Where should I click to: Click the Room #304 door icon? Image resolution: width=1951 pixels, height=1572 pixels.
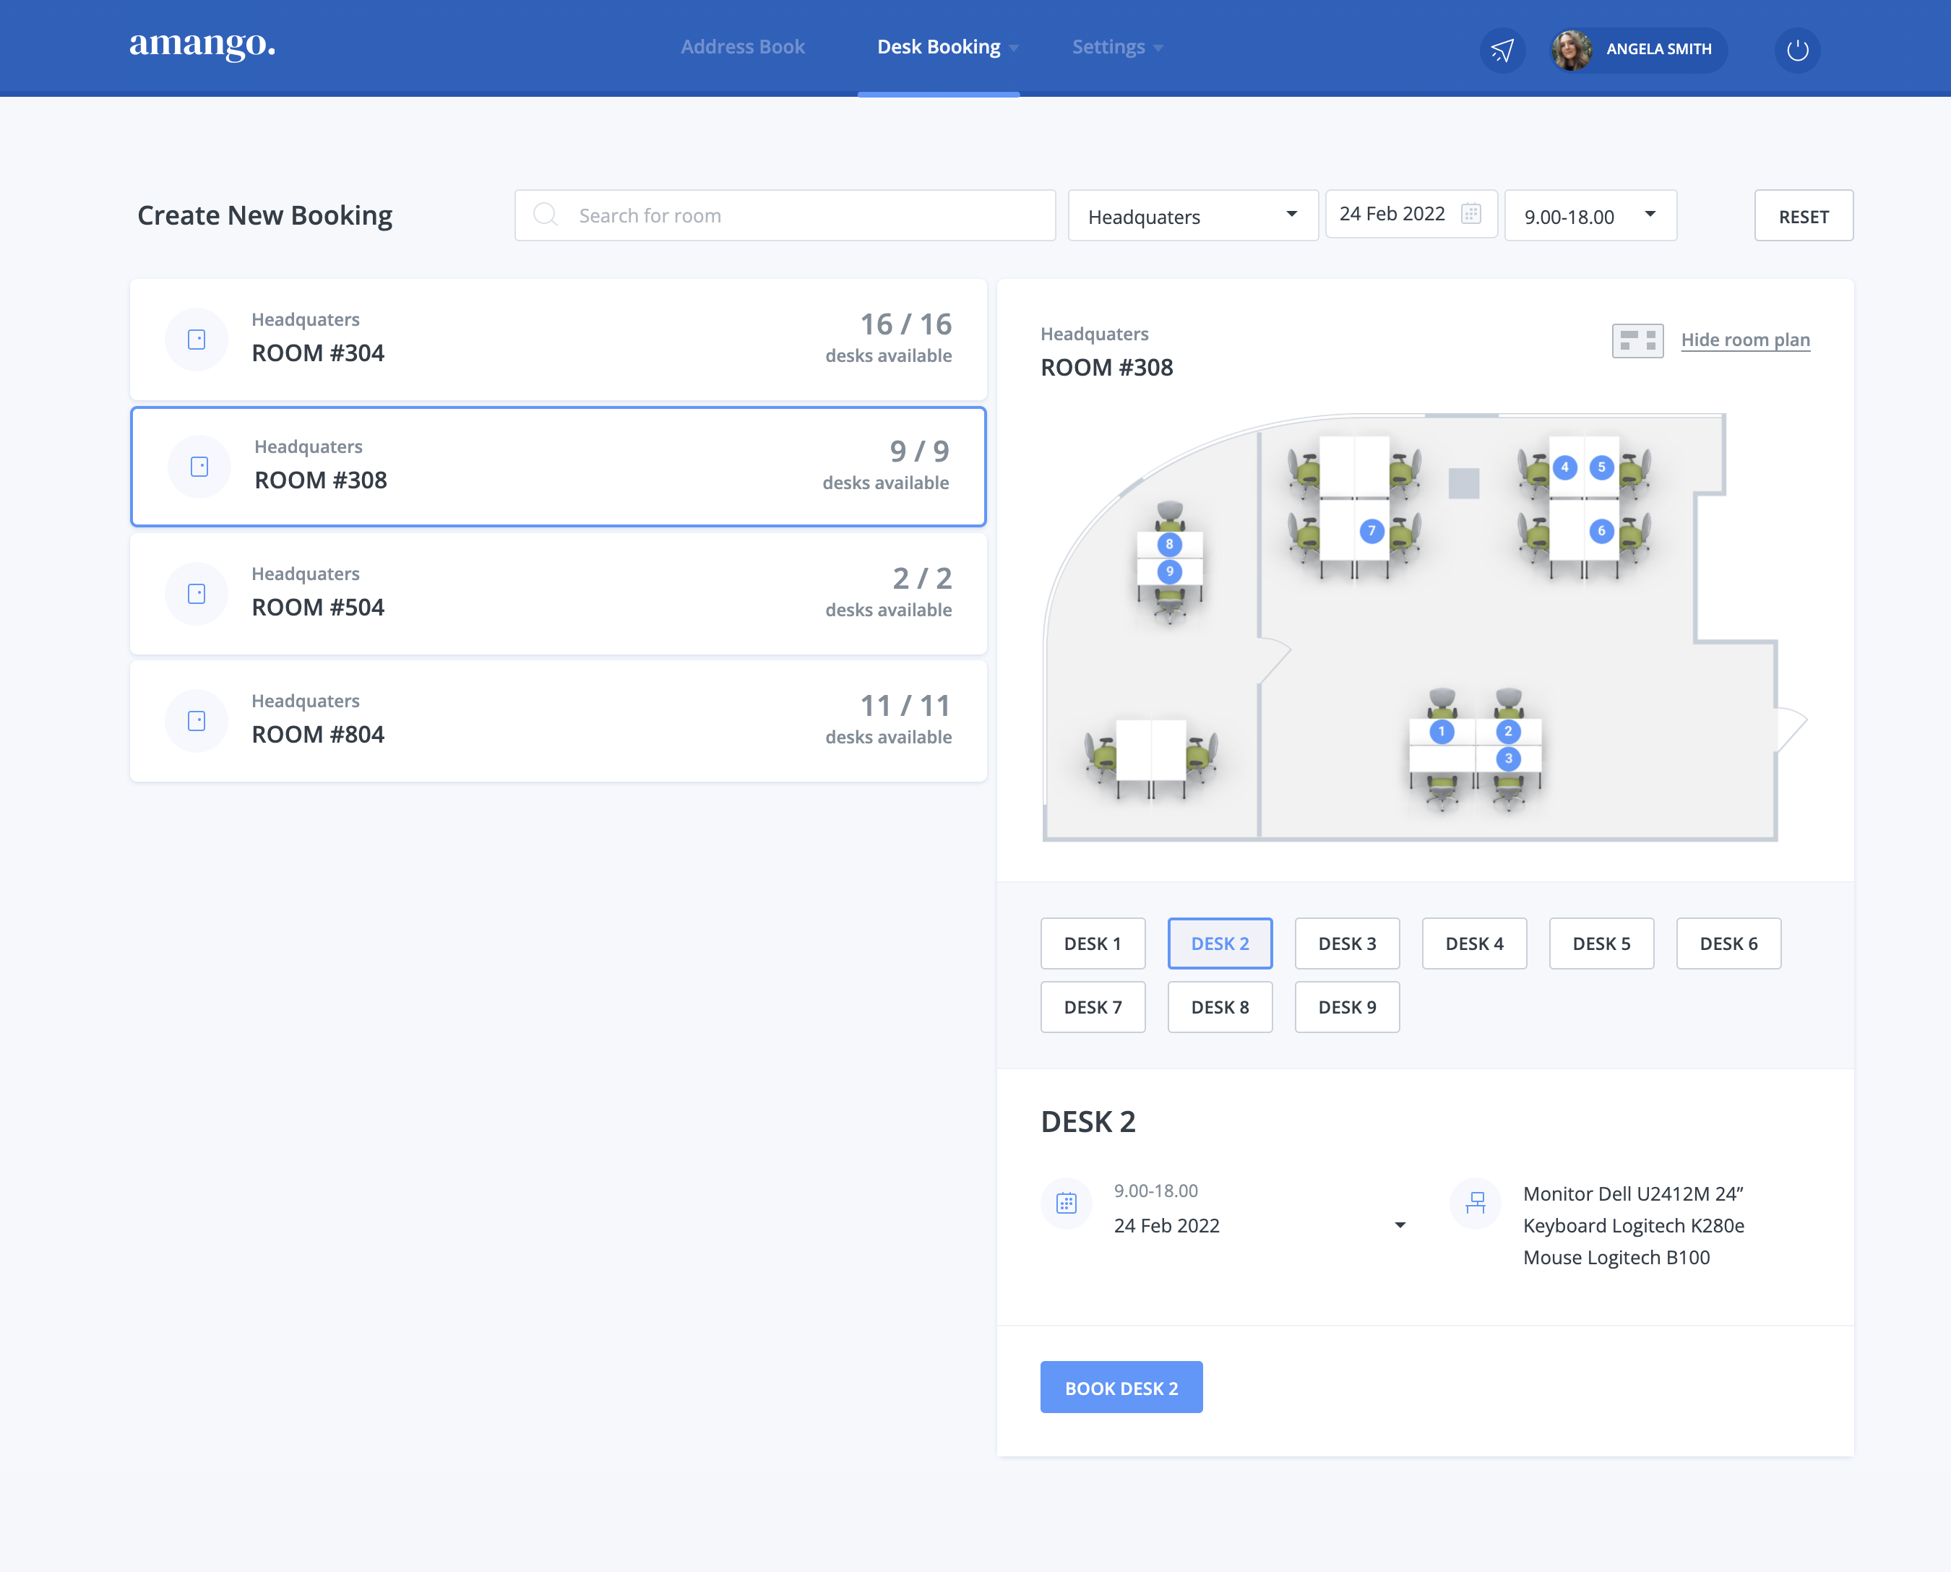(197, 340)
